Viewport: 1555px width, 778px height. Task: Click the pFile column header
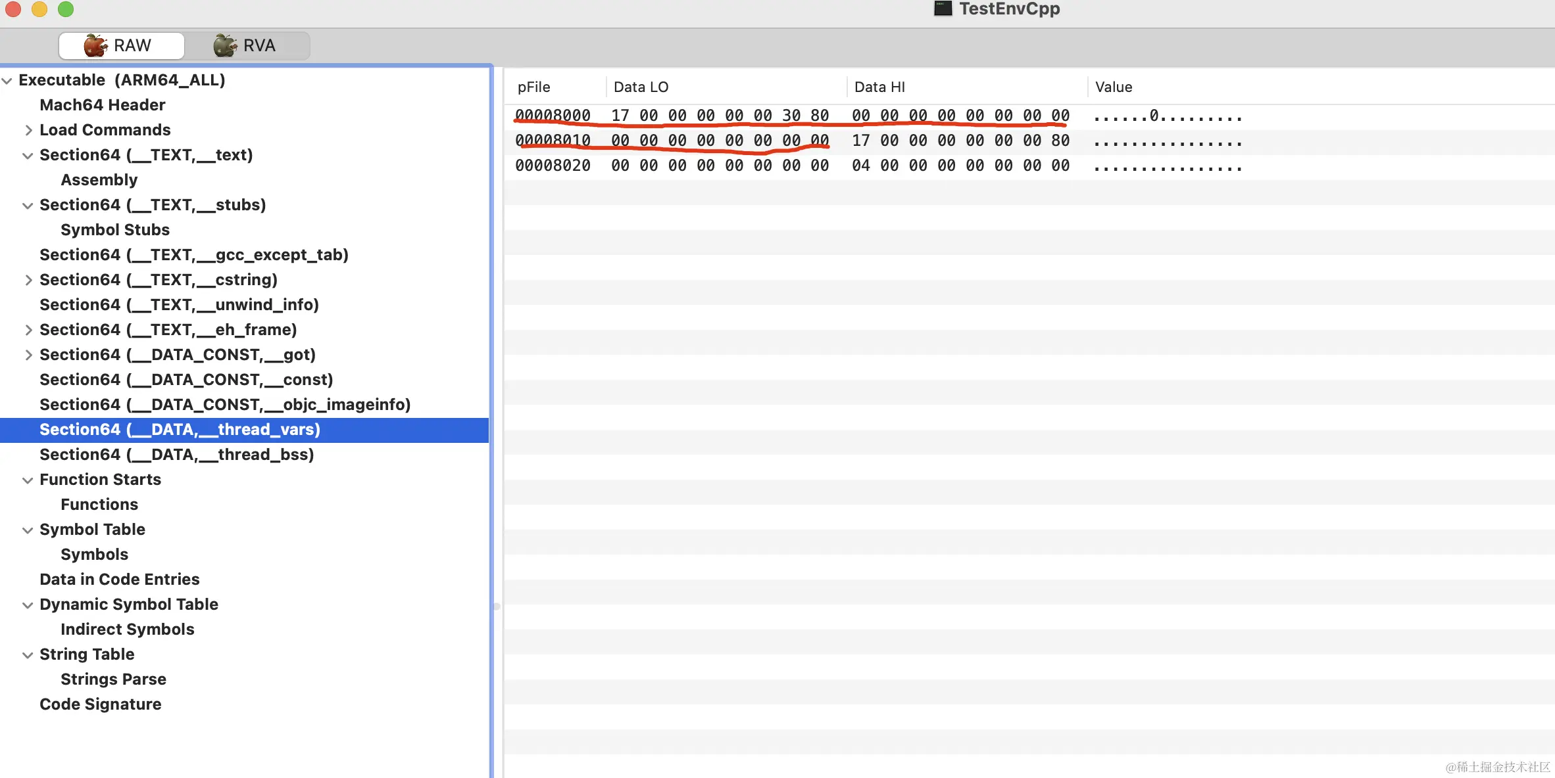pos(533,87)
